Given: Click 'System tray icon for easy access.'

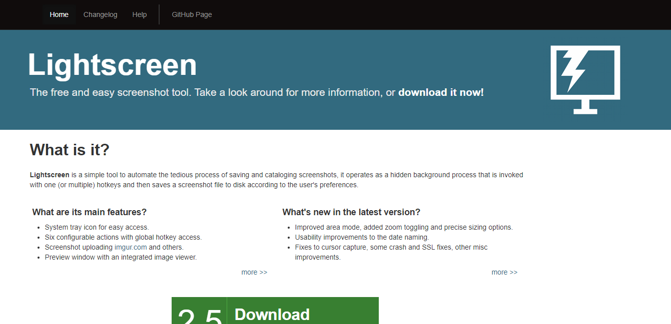Looking at the screenshot, I should 97,227.
